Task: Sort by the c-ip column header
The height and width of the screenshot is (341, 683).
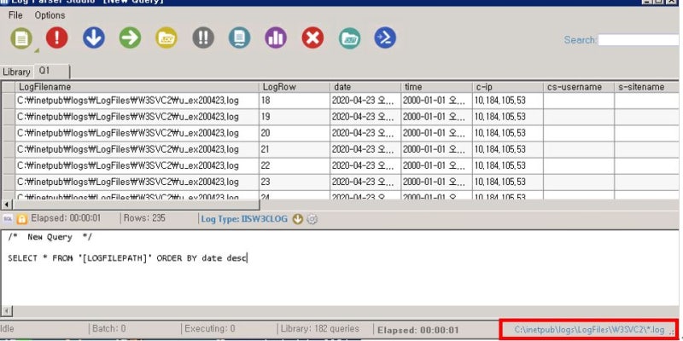Action: pyautogui.click(x=508, y=87)
